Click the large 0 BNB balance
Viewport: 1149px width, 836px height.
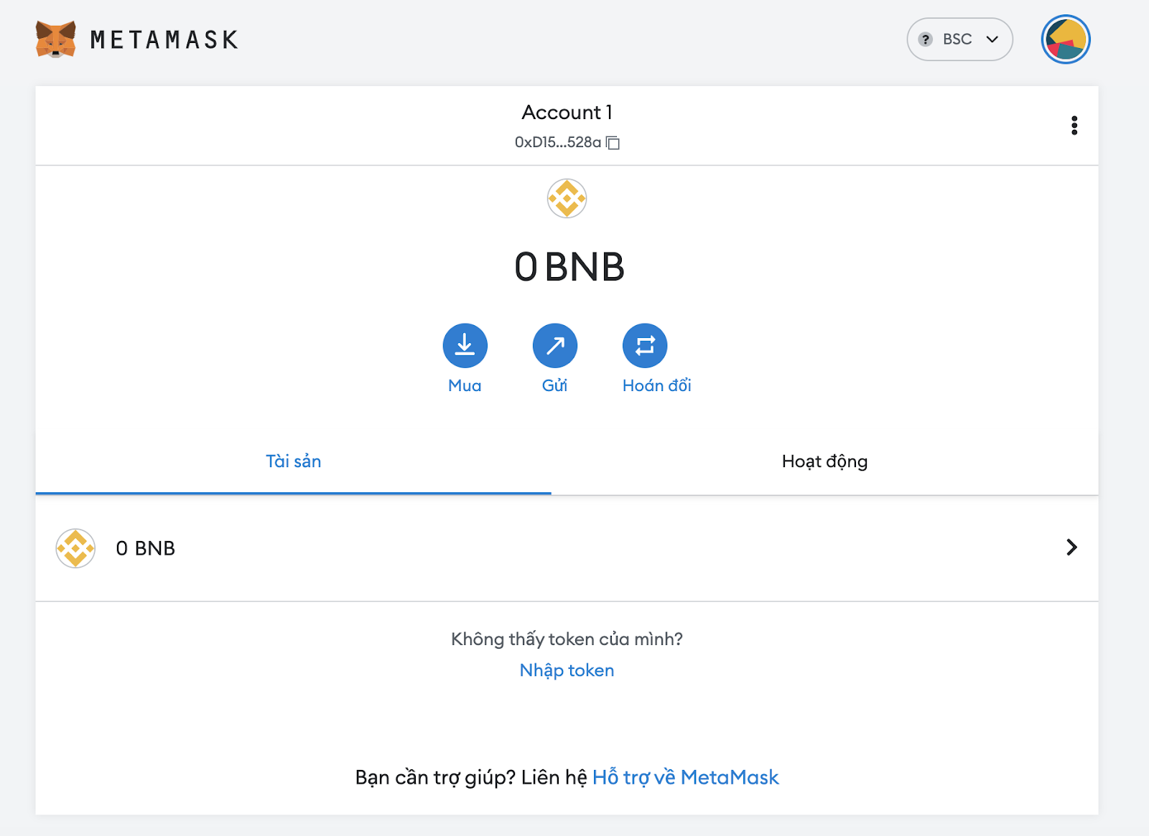click(x=569, y=267)
